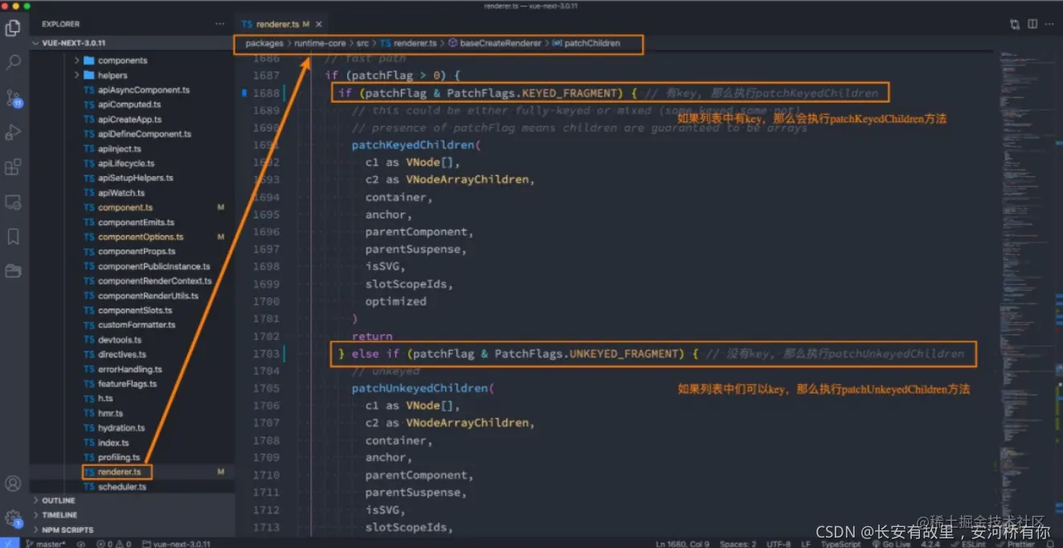Screen dimensions: 1063x548
Task: Click src in the breadcrumb
Action: [362, 43]
